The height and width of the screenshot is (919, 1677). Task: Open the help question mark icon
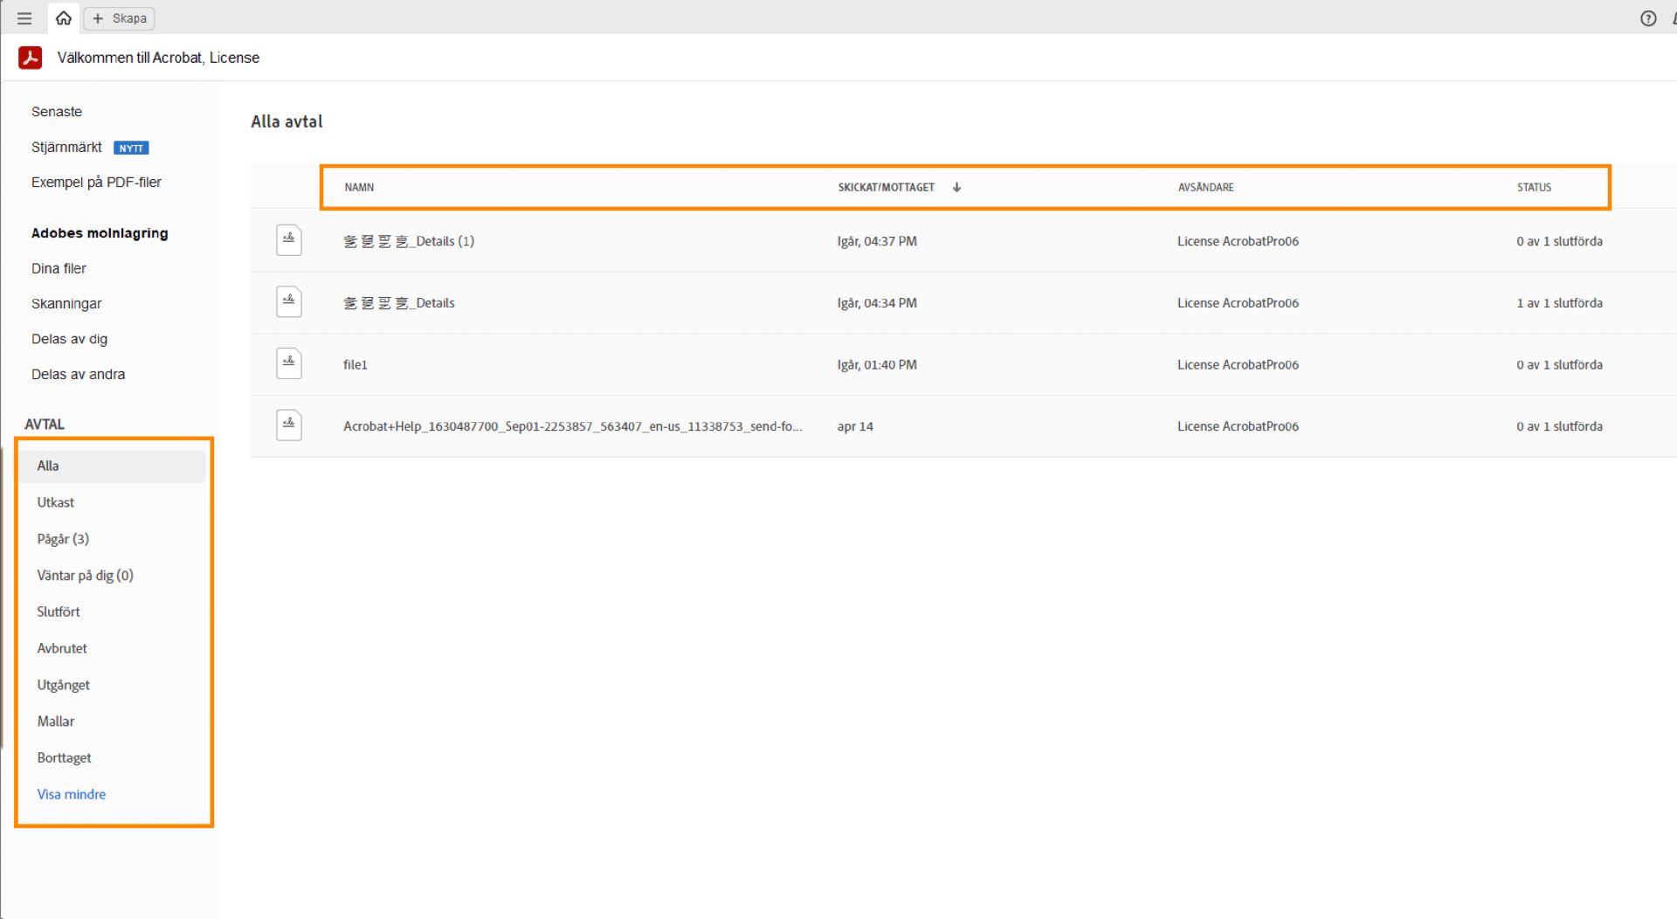[1648, 18]
